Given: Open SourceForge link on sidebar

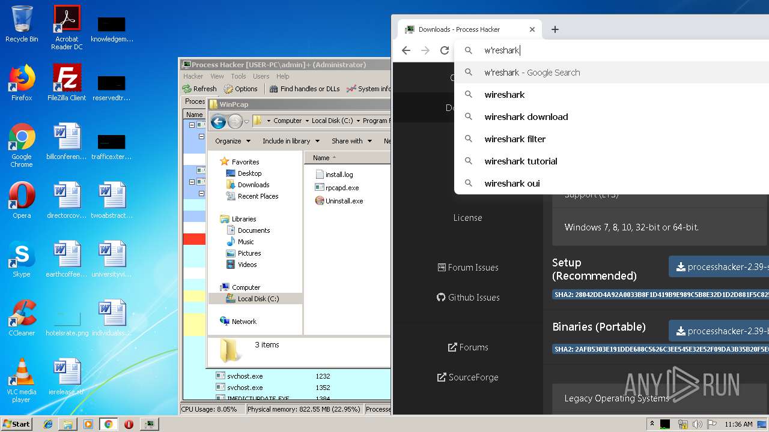Looking at the screenshot, I should click(468, 377).
